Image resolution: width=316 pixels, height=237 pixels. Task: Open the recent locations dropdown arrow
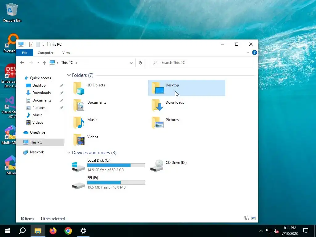38,63
